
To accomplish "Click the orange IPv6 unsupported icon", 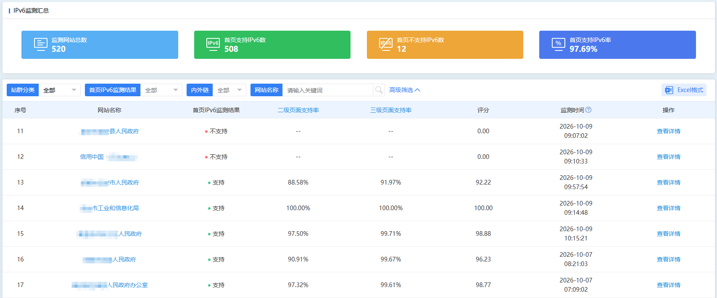I will pos(386,44).
